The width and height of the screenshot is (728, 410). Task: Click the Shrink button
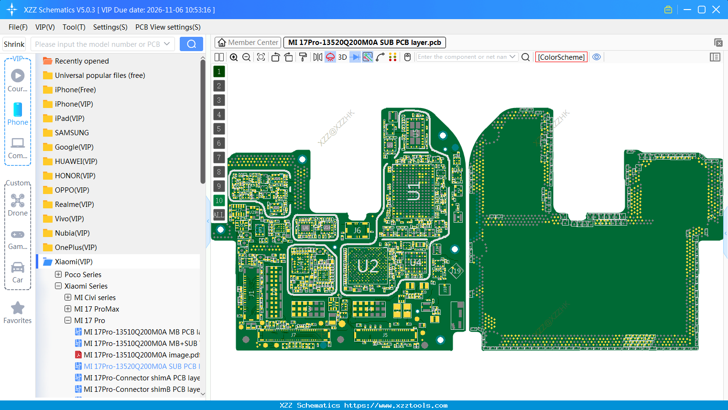click(x=14, y=44)
